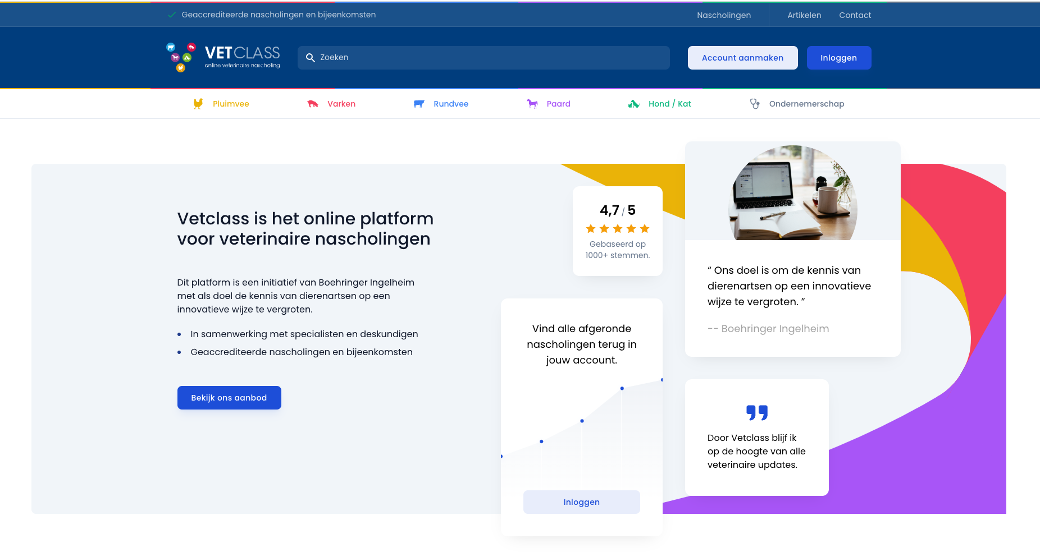Click the blue cow Rundvee icon
This screenshot has width=1040, height=552.
pos(419,104)
